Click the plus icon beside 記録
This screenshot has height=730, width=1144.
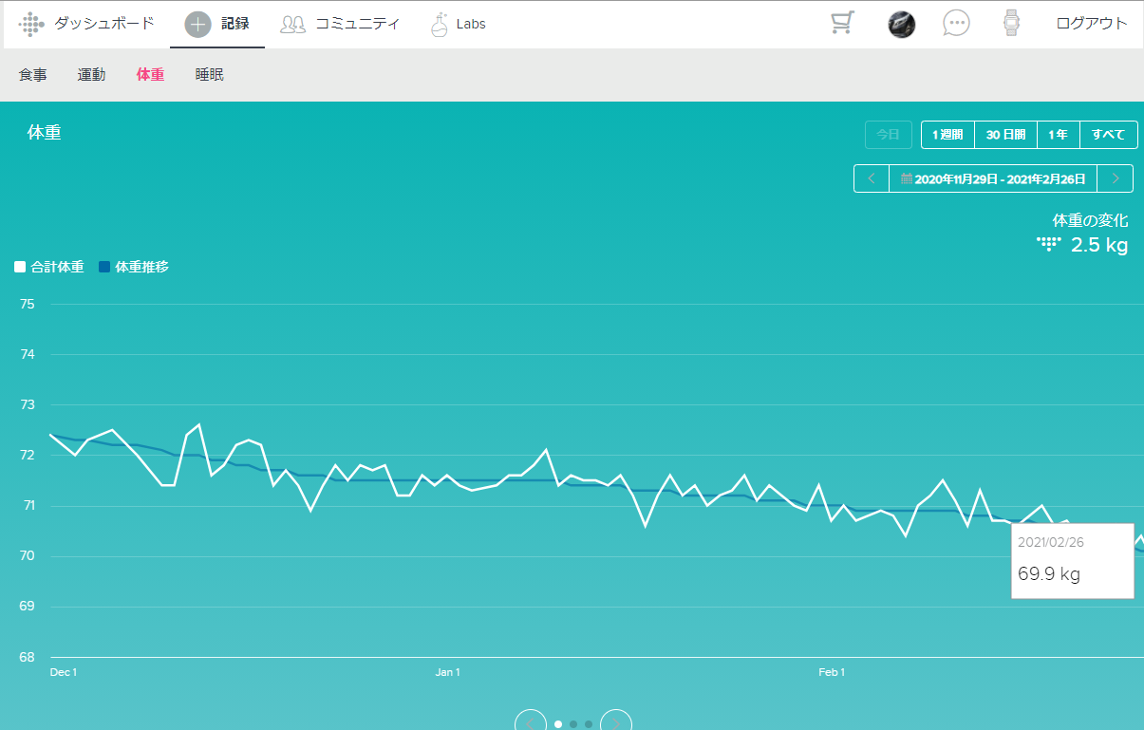(197, 25)
